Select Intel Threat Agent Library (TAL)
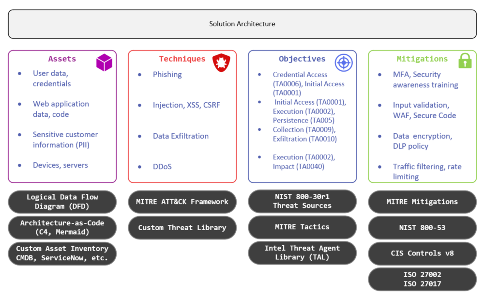 click(x=302, y=252)
